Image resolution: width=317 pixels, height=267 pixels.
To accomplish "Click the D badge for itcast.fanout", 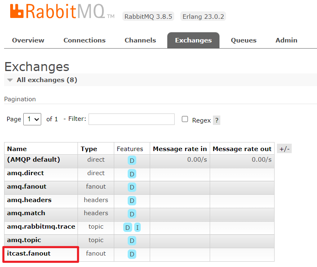I will [x=132, y=254].
